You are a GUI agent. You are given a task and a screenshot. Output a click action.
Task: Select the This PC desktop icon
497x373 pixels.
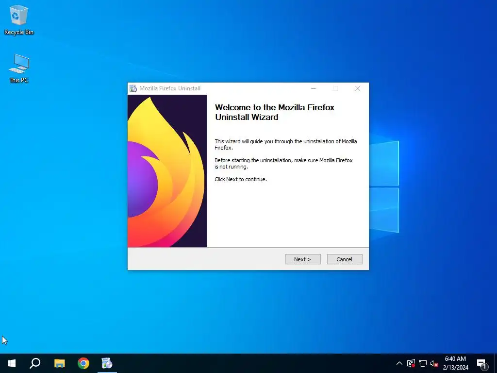click(19, 68)
